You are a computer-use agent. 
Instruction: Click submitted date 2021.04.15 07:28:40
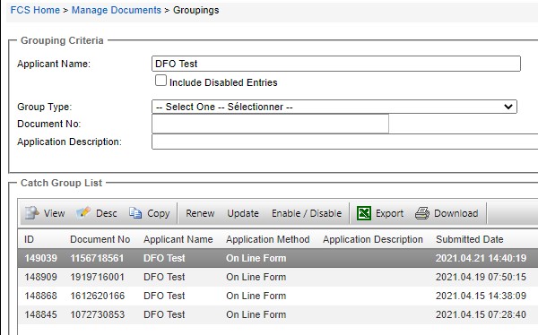(x=481, y=314)
